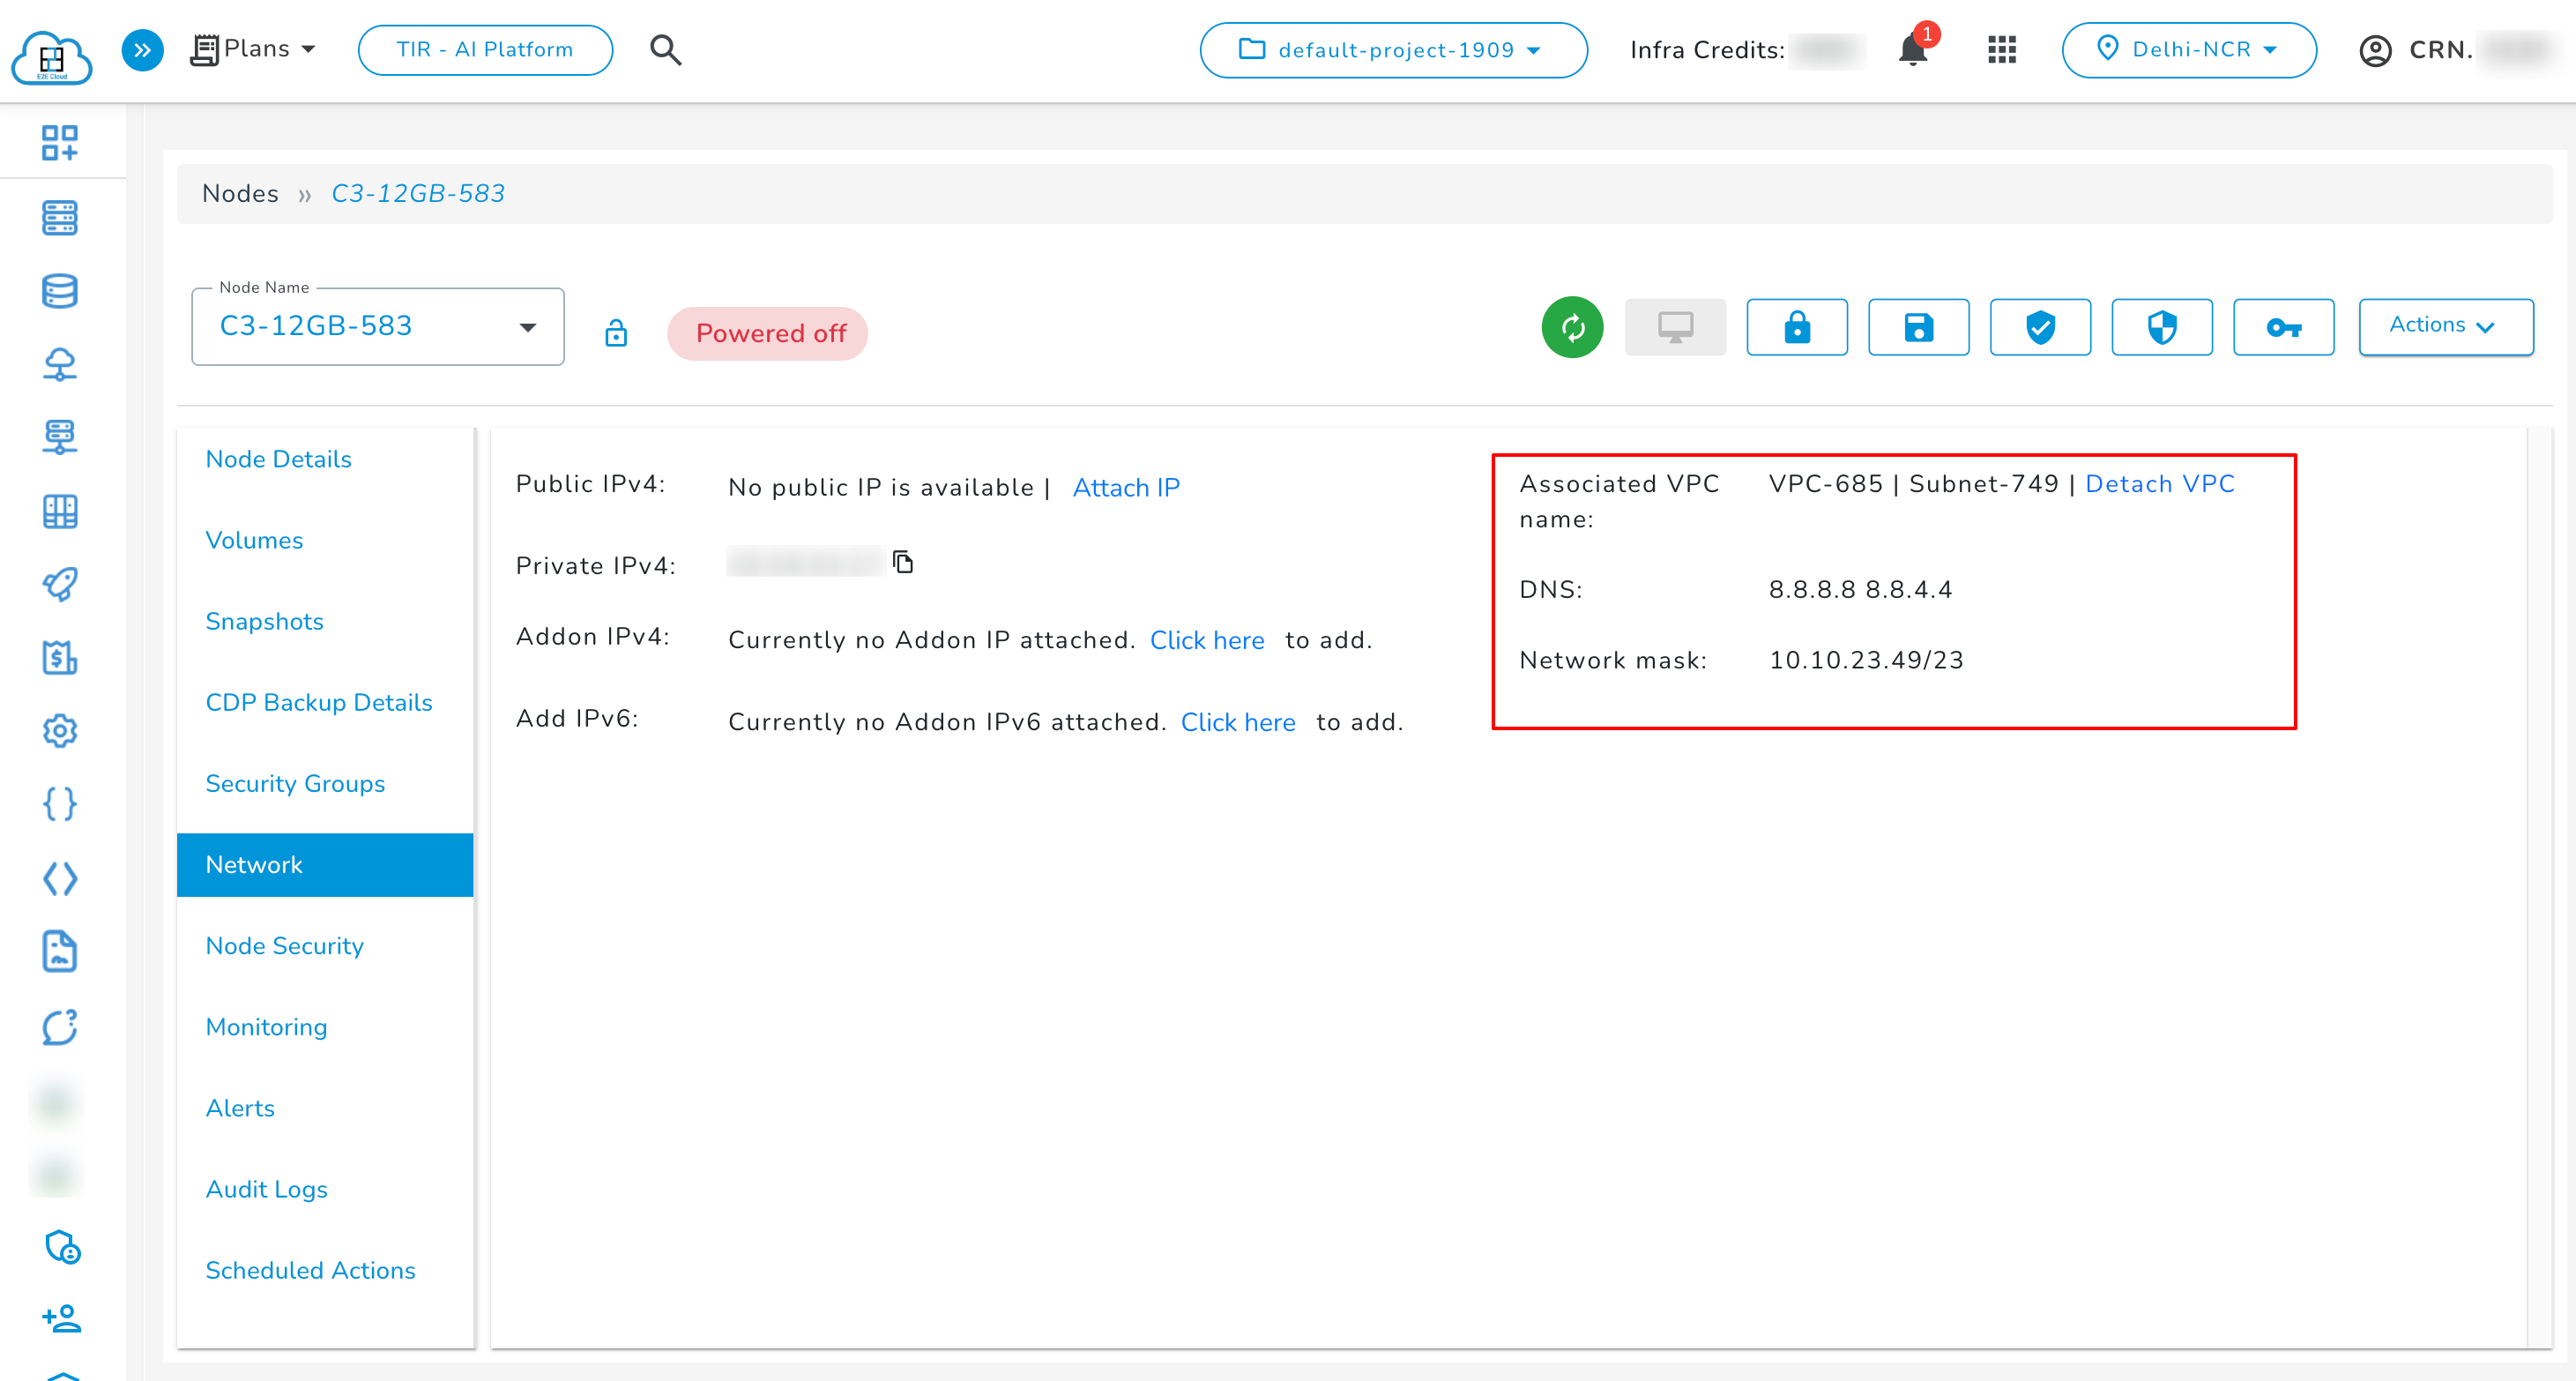Click the Powered off status indicator

point(767,333)
